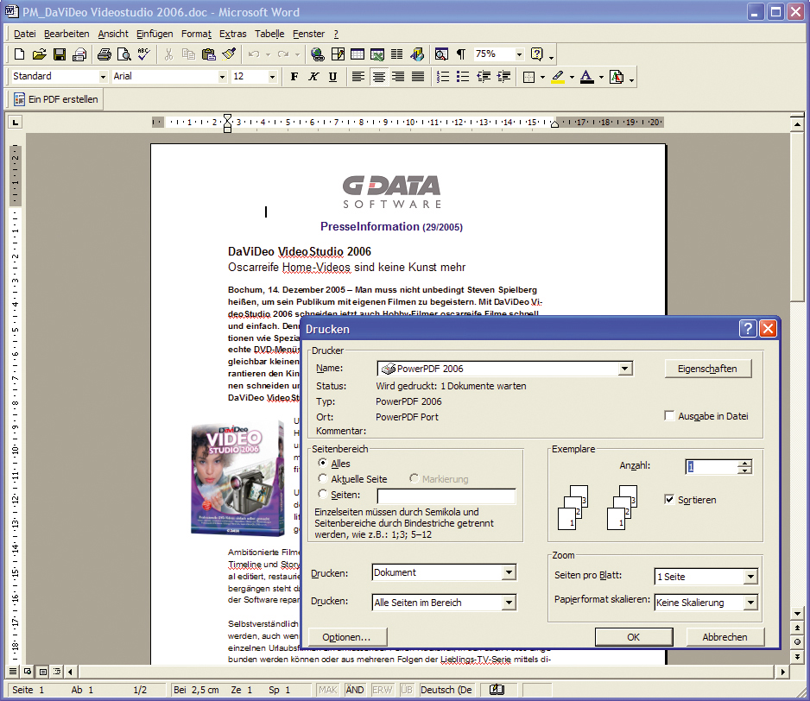Click the Print dialog help question mark

748,329
